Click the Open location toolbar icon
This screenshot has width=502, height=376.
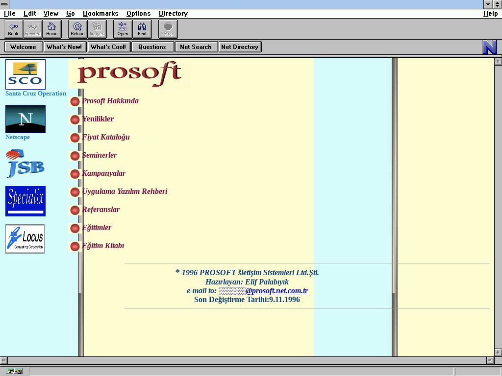click(x=123, y=29)
